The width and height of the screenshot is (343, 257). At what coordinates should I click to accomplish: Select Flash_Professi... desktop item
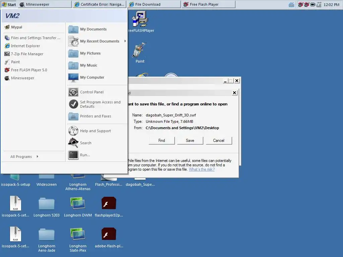[x=109, y=180]
